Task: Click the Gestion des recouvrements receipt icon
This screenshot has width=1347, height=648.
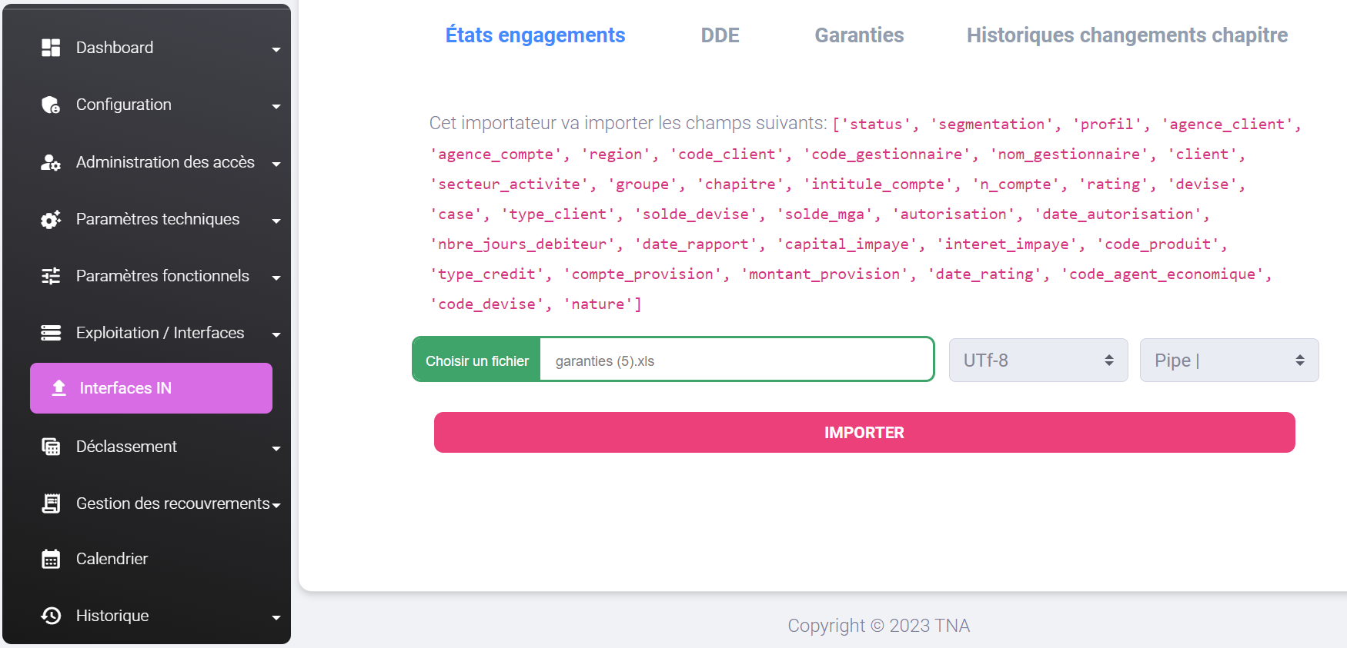Action: pyautogui.click(x=51, y=503)
